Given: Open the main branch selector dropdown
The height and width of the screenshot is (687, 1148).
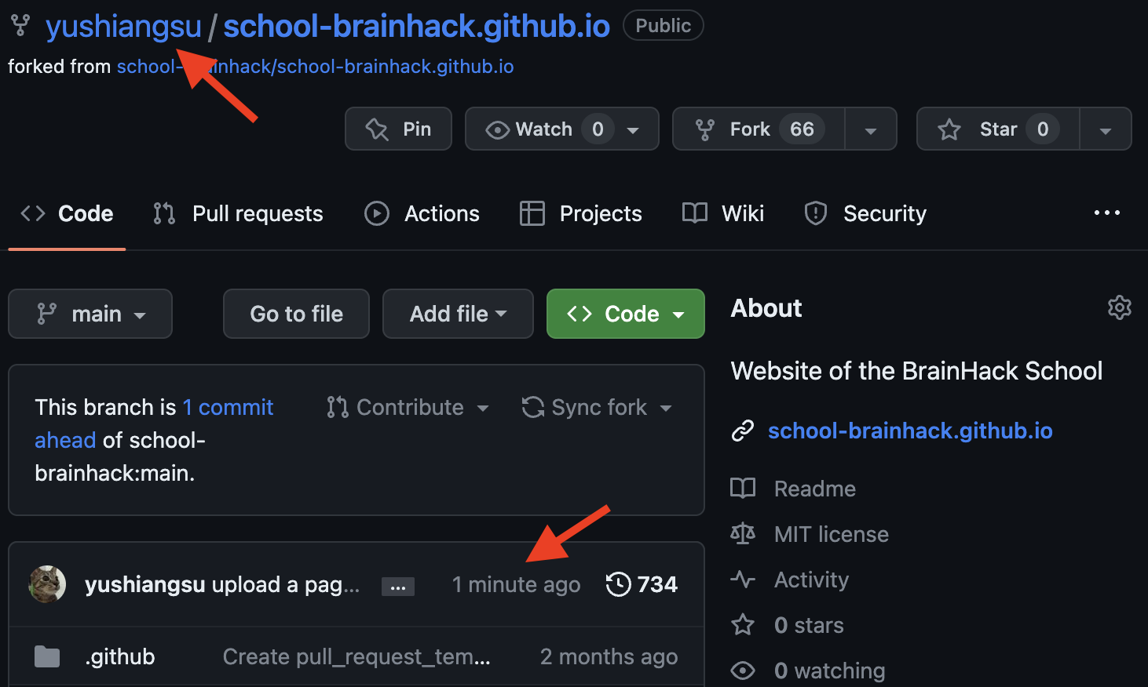Looking at the screenshot, I should pos(90,314).
